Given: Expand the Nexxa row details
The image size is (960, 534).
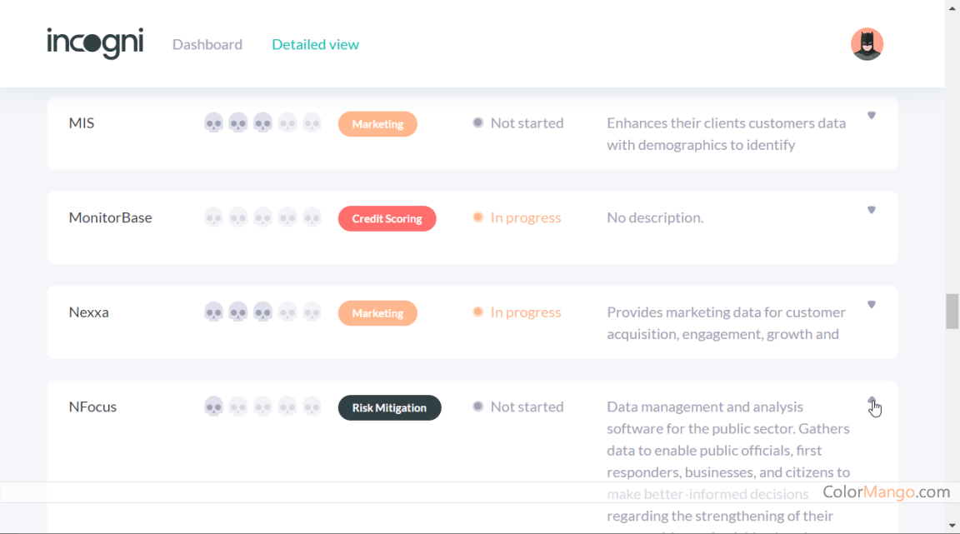Looking at the screenshot, I should 872,305.
